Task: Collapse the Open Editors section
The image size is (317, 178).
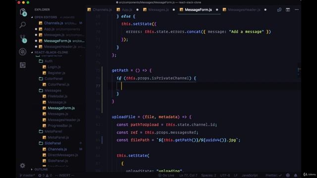Action: tap(46, 17)
